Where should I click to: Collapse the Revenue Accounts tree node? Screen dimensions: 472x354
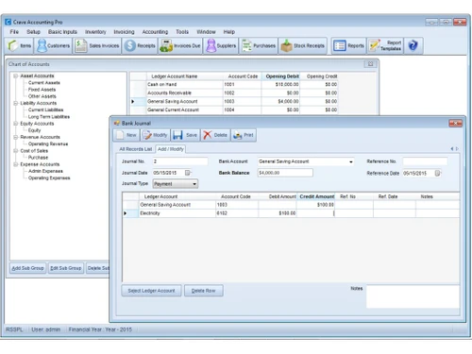(x=15, y=137)
